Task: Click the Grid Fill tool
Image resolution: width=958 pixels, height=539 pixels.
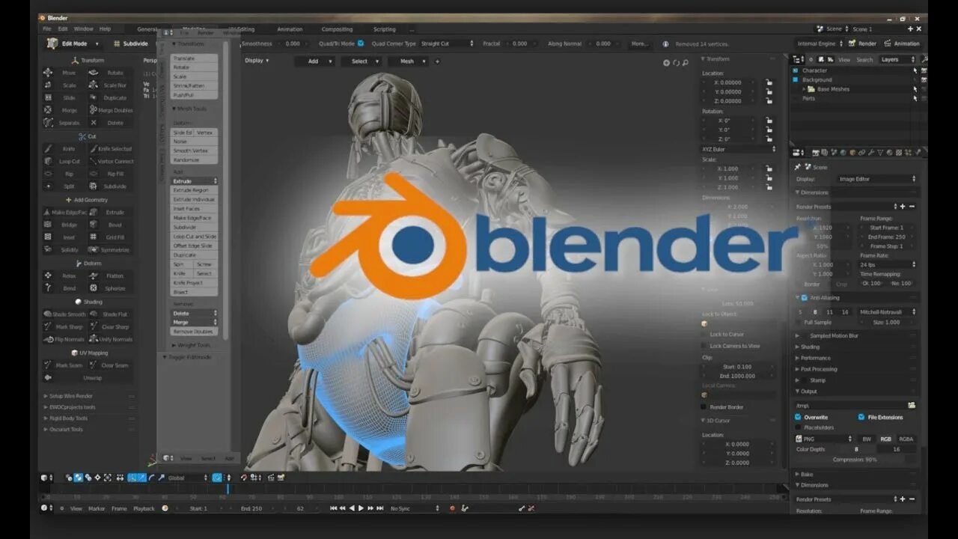Action: coord(110,237)
